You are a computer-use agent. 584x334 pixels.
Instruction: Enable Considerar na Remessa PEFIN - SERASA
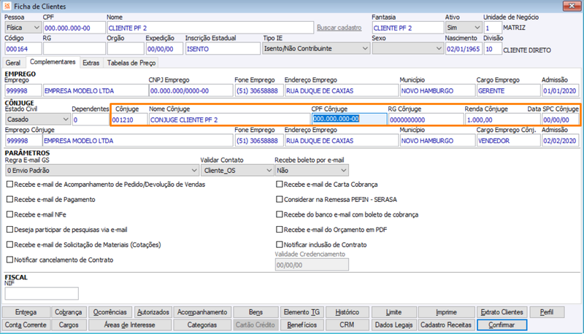pyautogui.click(x=280, y=199)
